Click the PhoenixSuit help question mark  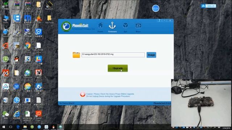coord(159,21)
